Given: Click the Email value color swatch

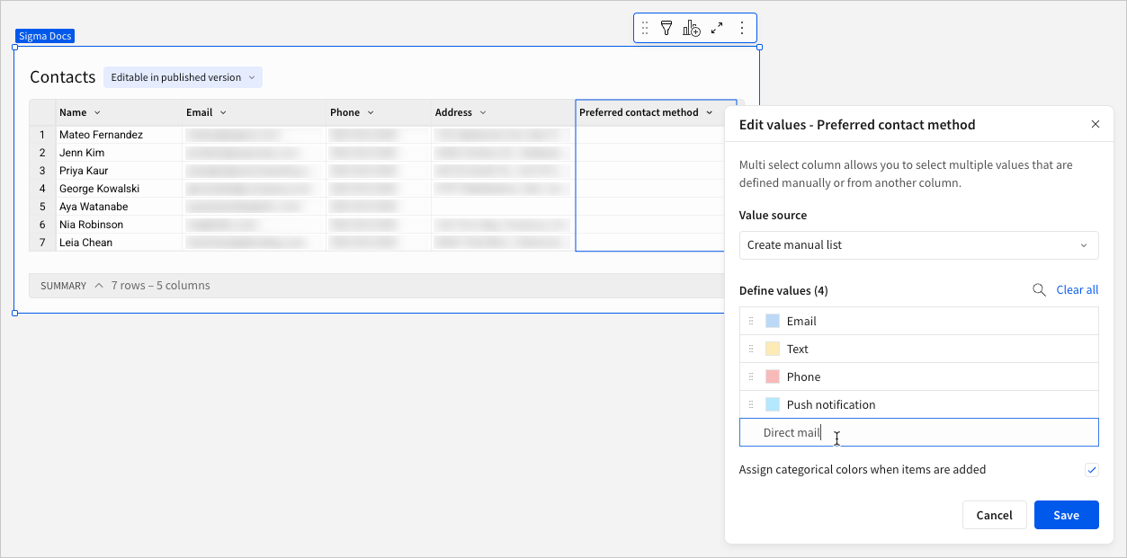Looking at the screenshot, I should [773, 322].
